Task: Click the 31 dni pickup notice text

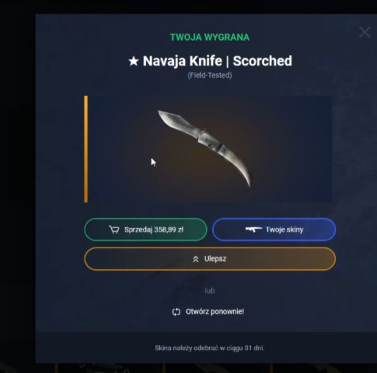Action: click(210, 348)
